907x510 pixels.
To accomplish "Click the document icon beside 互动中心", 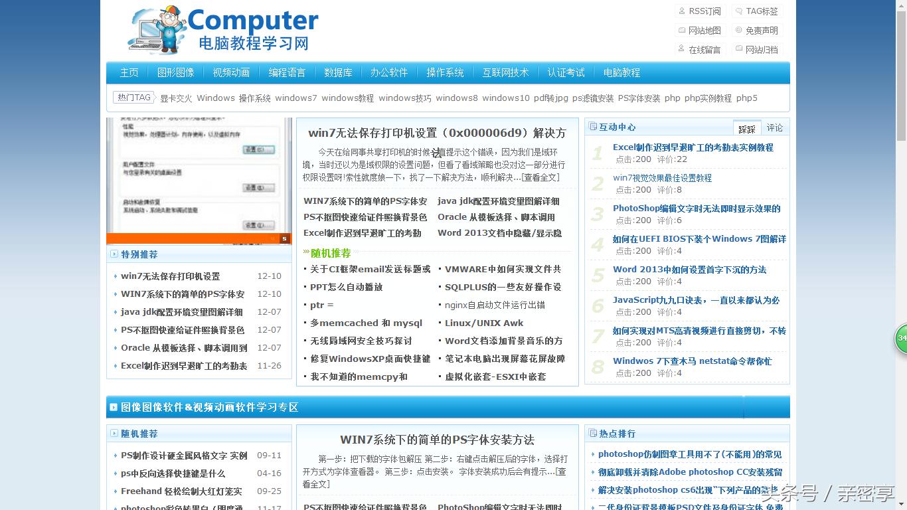I will [x=594, y=127].
